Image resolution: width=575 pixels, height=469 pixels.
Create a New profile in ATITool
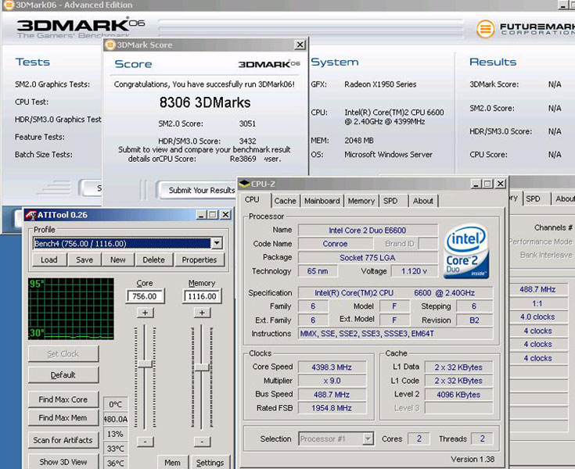(x=117, y=260)
